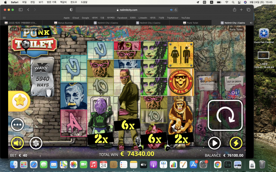Open Maps from the Dock
This screenshot has height=172, width=276.
pos(64,165)
